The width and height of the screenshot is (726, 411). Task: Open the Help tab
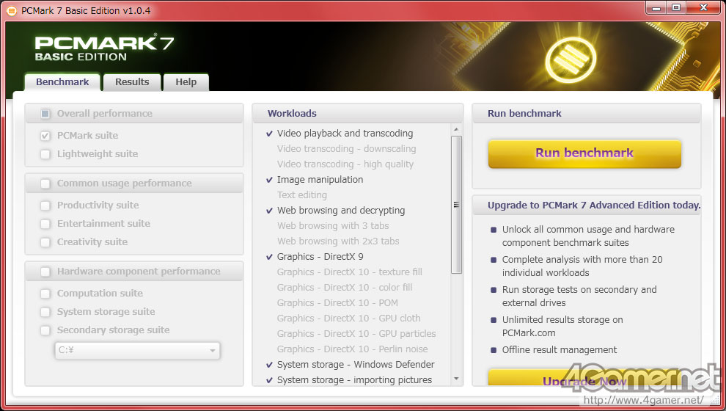pyautogui.click(x=186, y=82)
